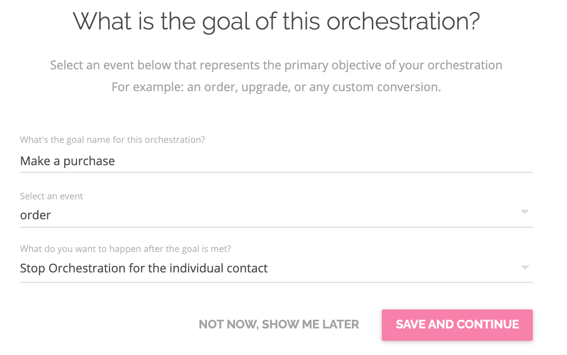Click the "What do you want to happen" label
567x355 pixels.
[125, 249]
